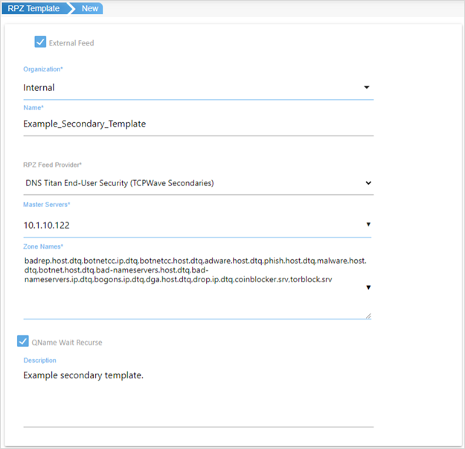Click the Name field Example_Secondary_Template
Viewport: 465px width, 449px height.
(198, 124)
